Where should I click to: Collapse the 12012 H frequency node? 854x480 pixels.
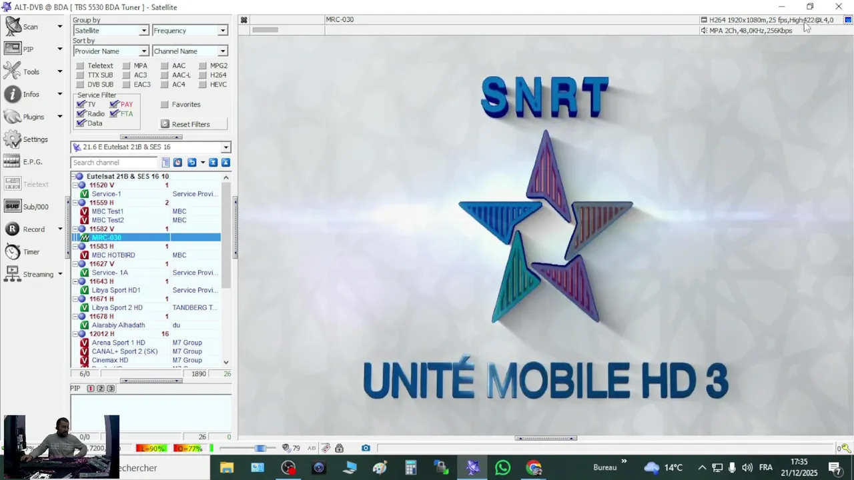coord(75,334)
